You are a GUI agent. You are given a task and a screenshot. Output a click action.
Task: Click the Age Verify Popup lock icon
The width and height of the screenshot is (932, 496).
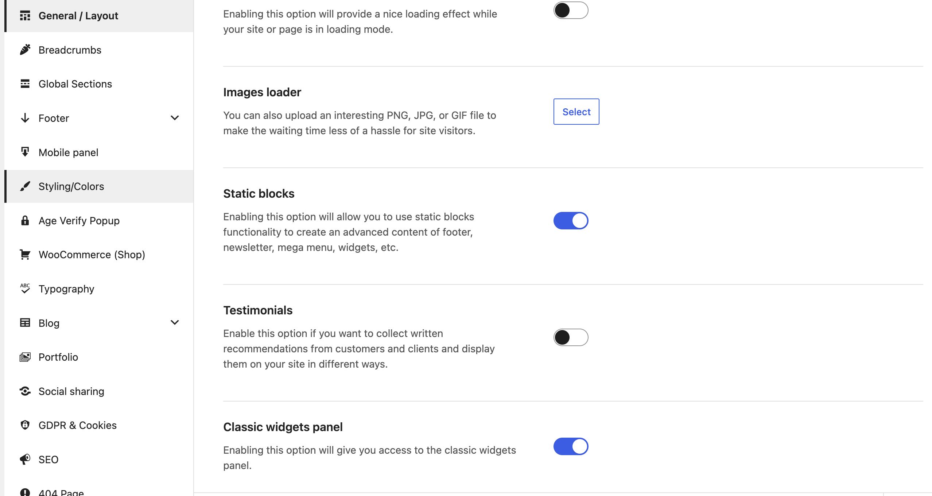25,220
